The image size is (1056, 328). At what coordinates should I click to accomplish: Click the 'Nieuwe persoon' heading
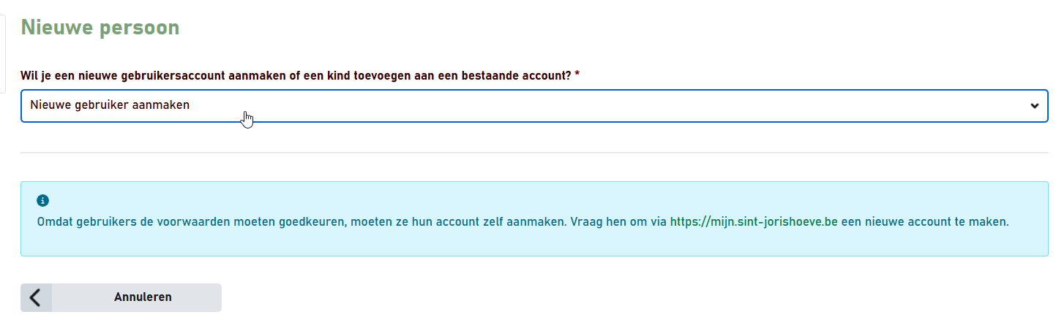point(100,28)
